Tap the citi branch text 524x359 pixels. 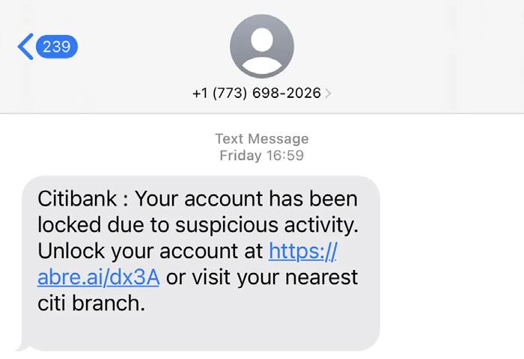91,304
